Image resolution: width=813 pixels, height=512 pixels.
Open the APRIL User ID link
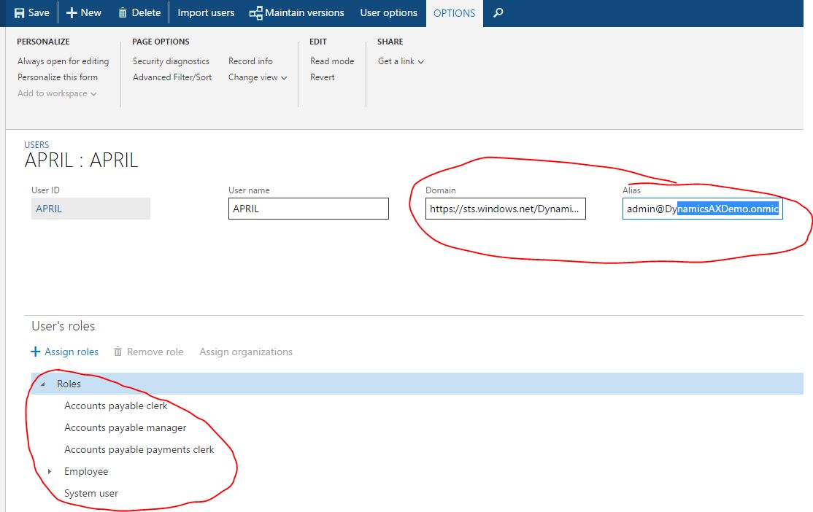(x=49, y=209)
